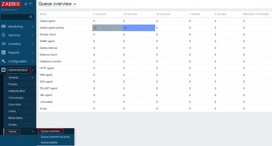Open Media types page
272x146 pixels.
[15, 118]
